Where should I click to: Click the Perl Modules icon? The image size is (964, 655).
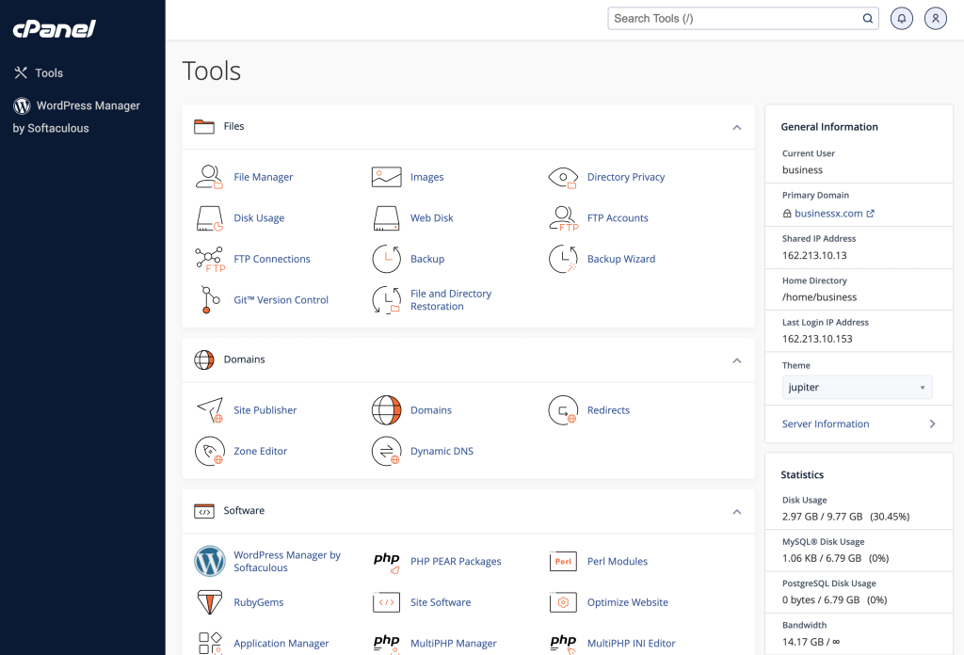pos(563,562)
